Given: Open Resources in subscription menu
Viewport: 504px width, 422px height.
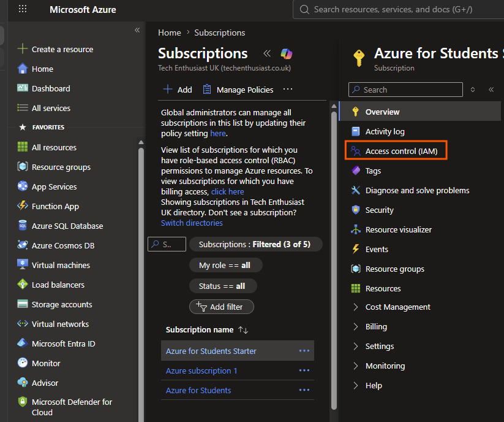Looking at the screenshot, I should [x=383, y=288].
